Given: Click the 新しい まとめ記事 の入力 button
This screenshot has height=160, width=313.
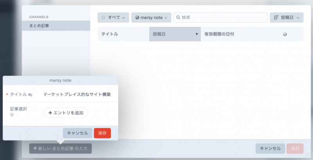Looking at the screenshot, I should pos(60,148).
